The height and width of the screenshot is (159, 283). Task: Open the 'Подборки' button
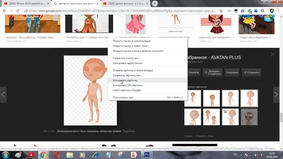[232, 72]
